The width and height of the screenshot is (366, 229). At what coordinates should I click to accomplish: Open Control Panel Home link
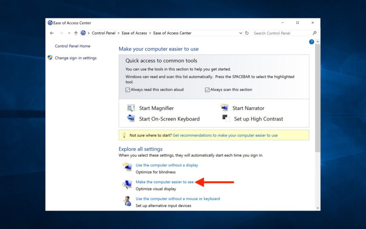tap(72, 46)
